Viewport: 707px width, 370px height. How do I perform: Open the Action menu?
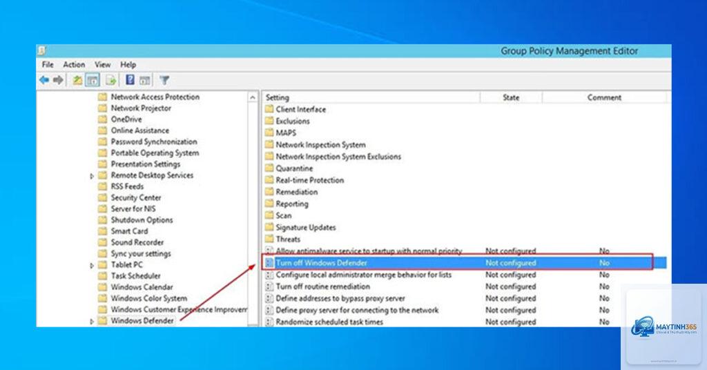(x=74, y=64)
